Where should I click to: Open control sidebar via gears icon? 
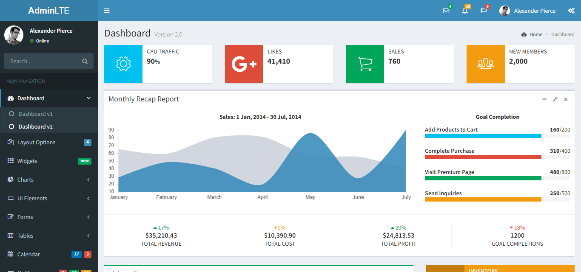coord(571,11)
